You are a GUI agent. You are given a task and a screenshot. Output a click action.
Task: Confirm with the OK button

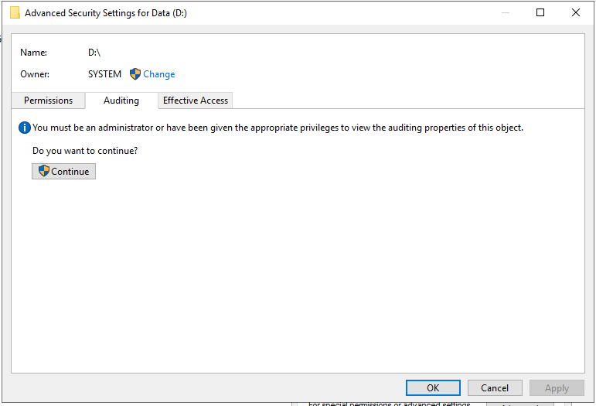coord(433,387)
